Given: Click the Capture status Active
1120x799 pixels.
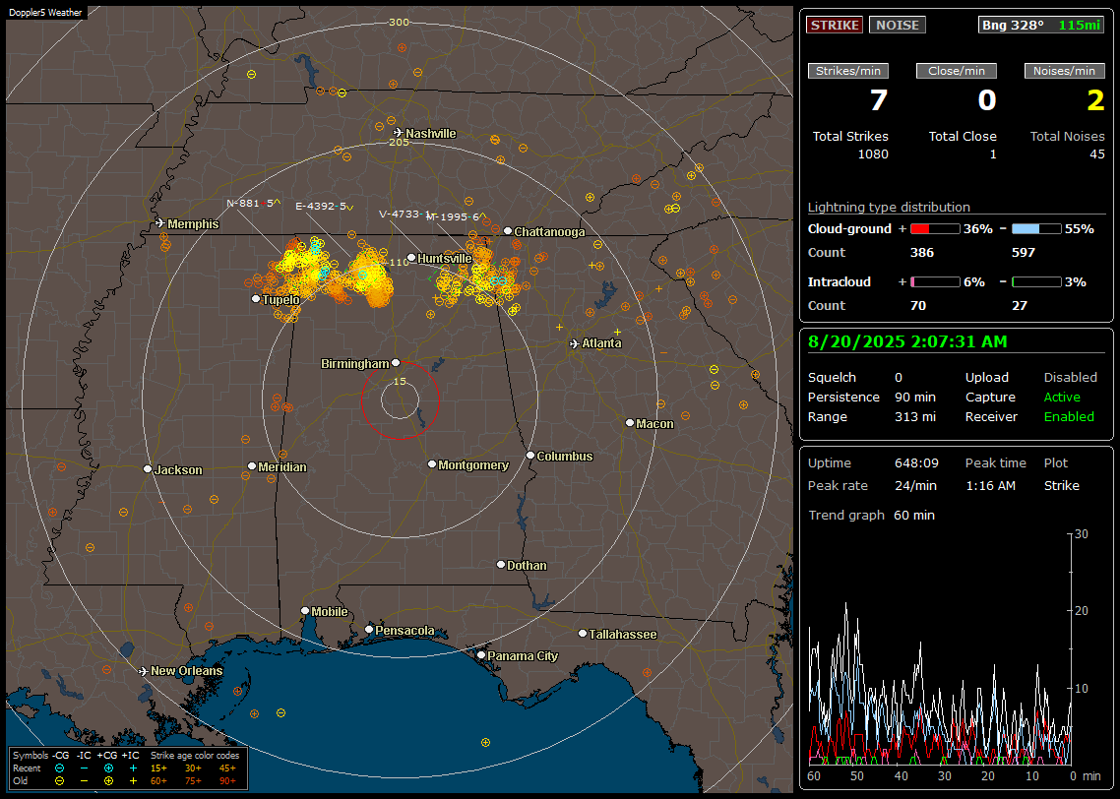Looking at the screenshot, I should point(1062,397).
